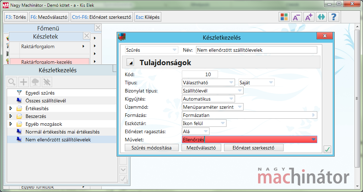363x192 pixels.
Task: Click monitor icon next to Összes szállítólevél
Action: (x=19, y=101)
